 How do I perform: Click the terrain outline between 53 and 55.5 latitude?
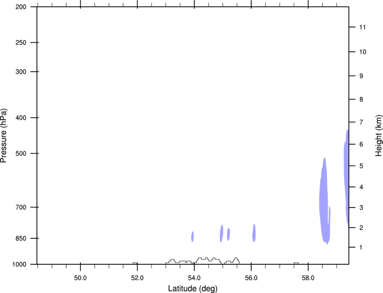(x=202, y=261)
